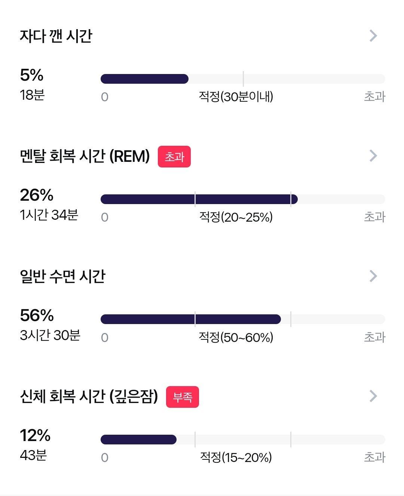Tap the 3시간 30분 light sleep duration text

click(x=50, y=335)
